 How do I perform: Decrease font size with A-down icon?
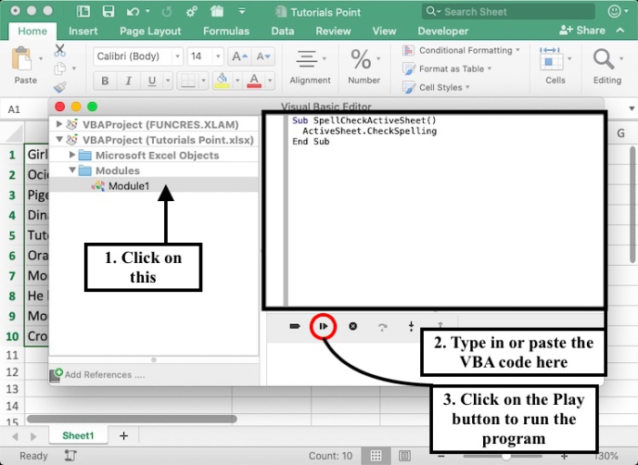[x=262, y=56]
